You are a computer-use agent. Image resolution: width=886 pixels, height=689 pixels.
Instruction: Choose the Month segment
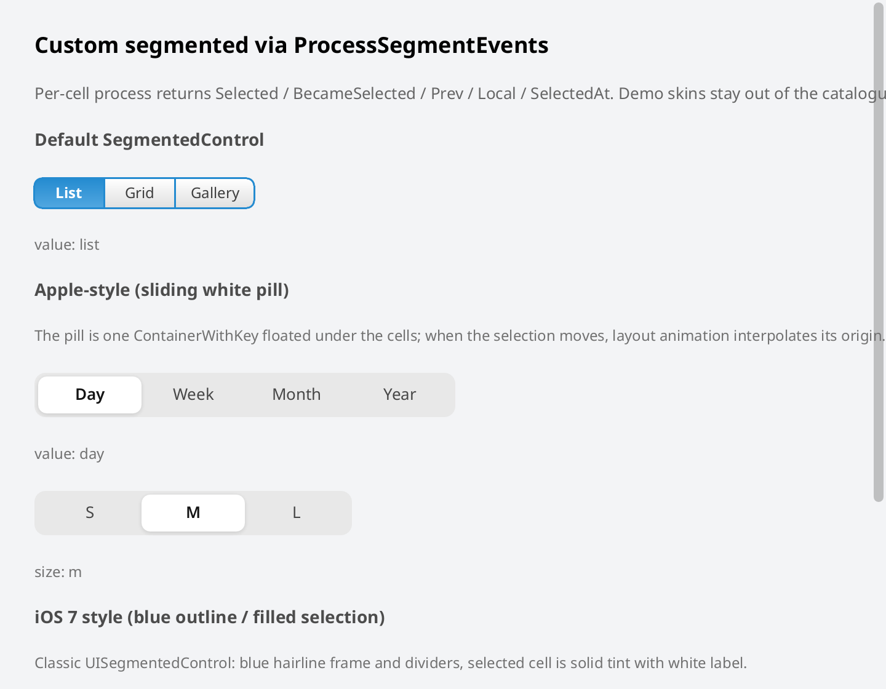(x=297, y=394)
